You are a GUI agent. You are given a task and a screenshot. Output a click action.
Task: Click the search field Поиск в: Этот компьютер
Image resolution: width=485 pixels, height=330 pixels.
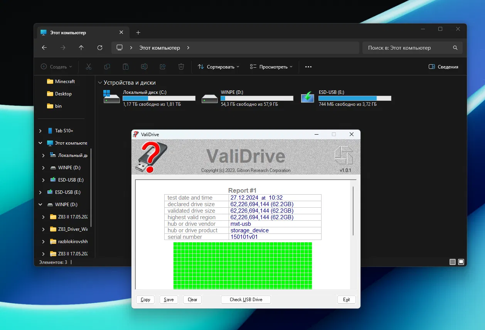tap(409, 48)
